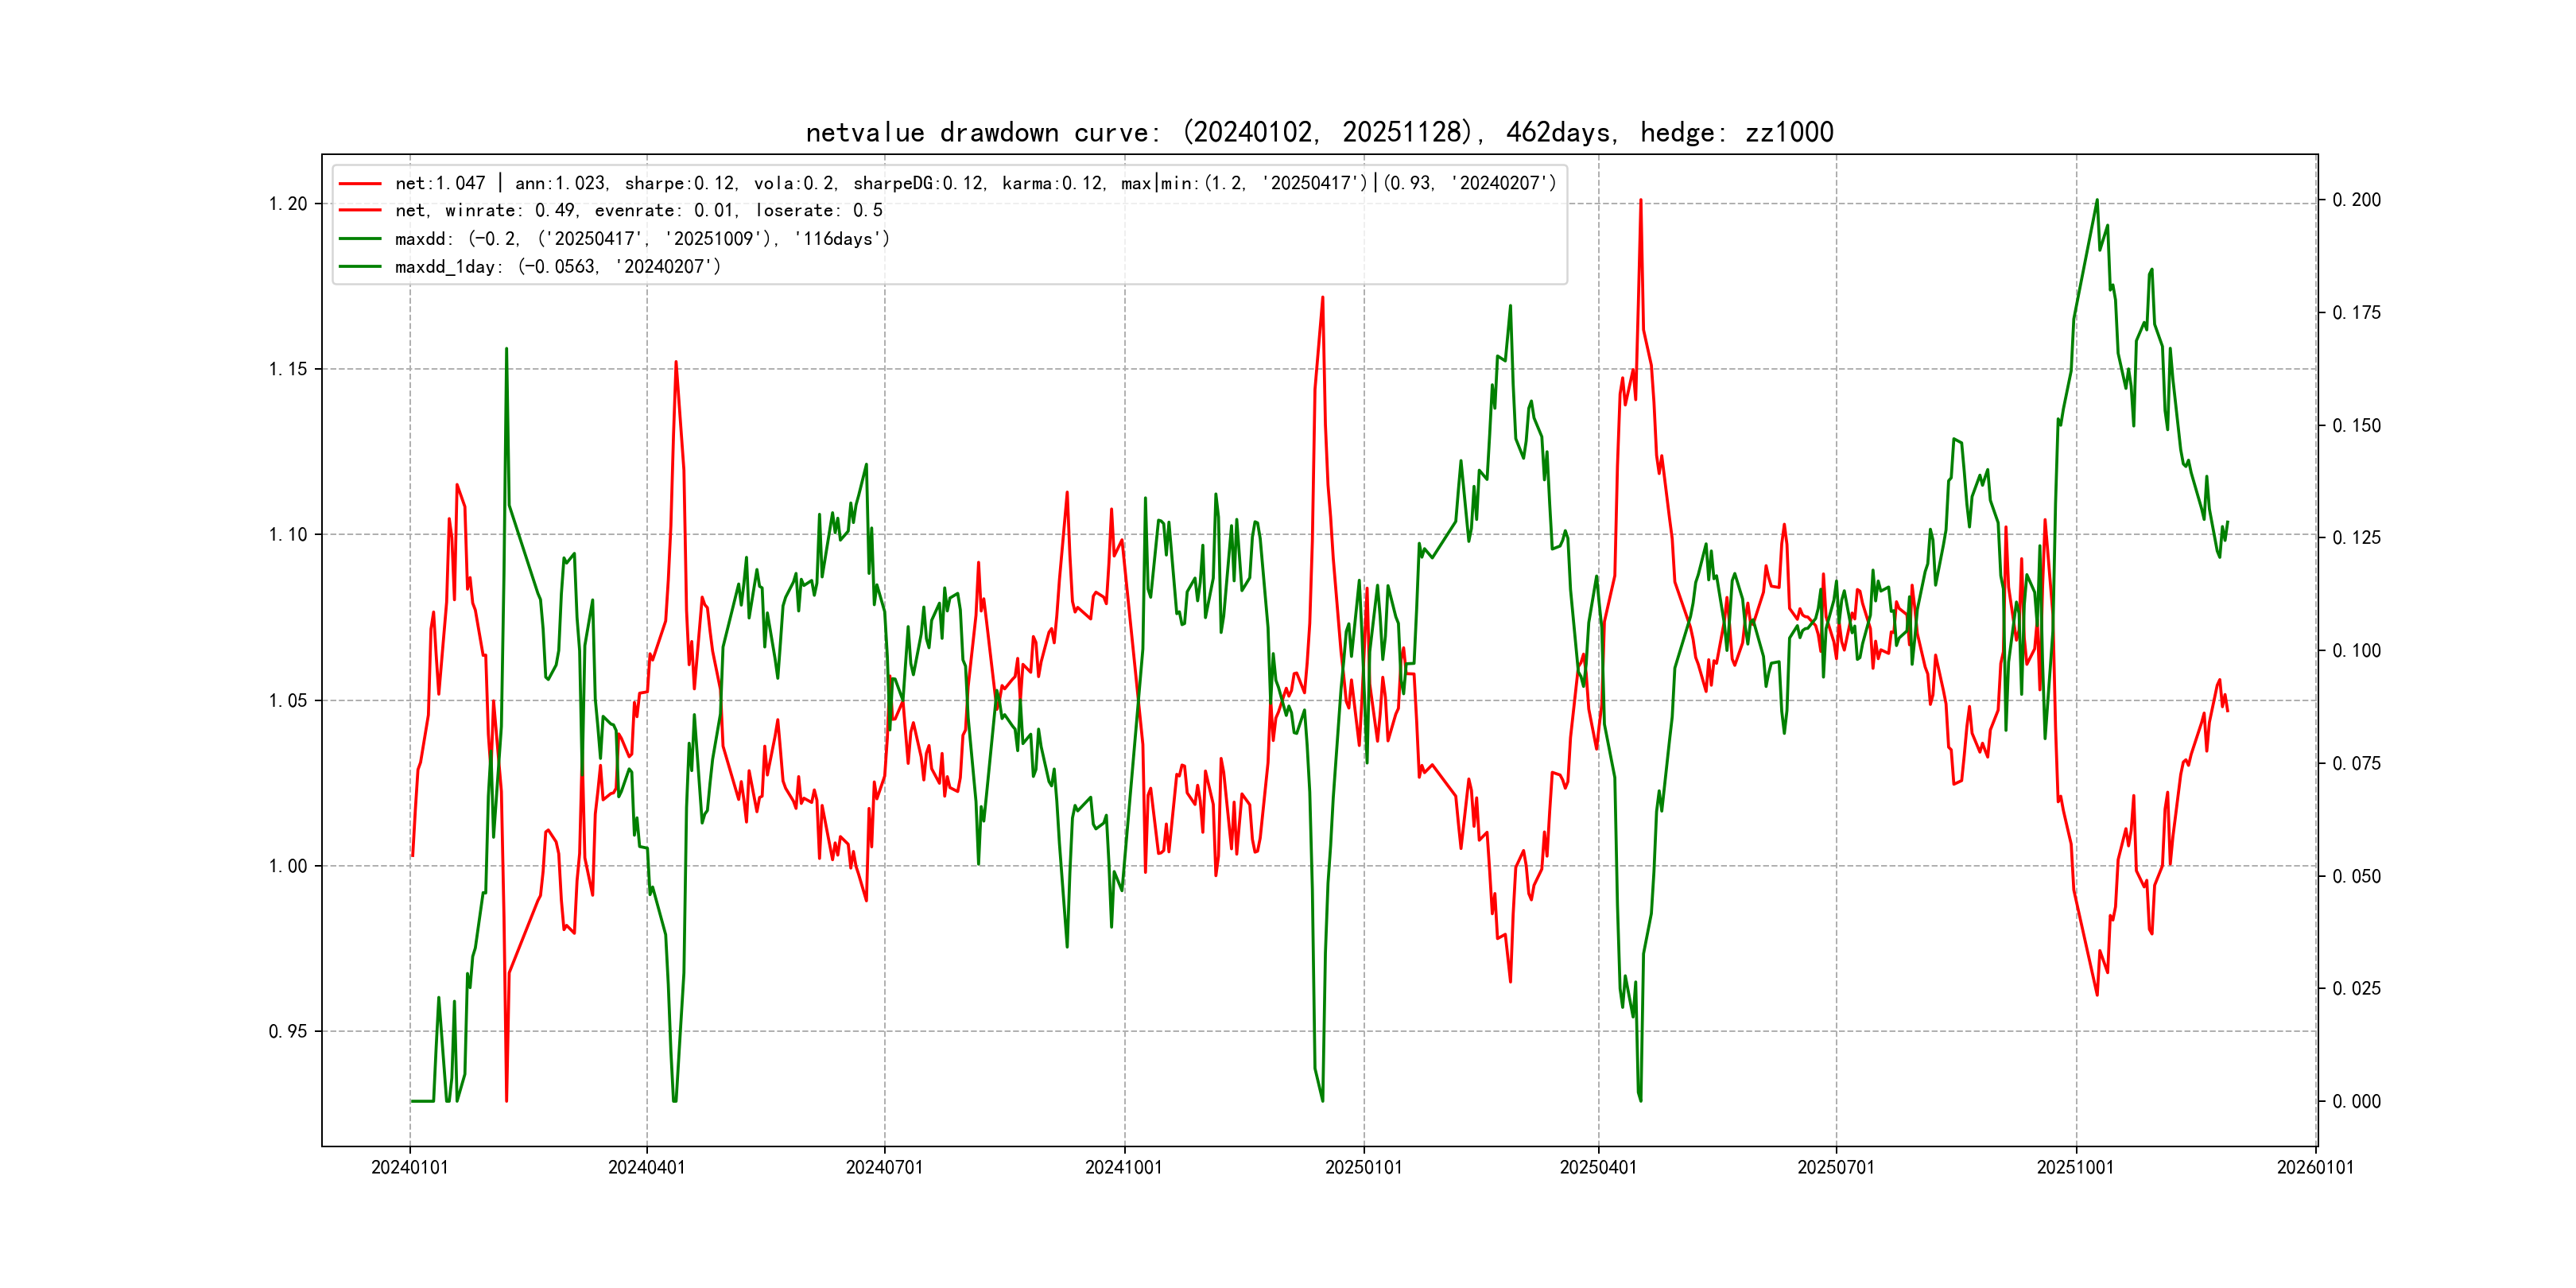Select the 'net, winrate: 0.49' legend label

coord(638,211)
